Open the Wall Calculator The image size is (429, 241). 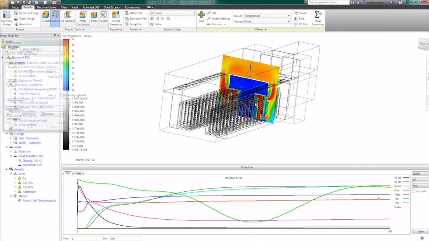83,19
